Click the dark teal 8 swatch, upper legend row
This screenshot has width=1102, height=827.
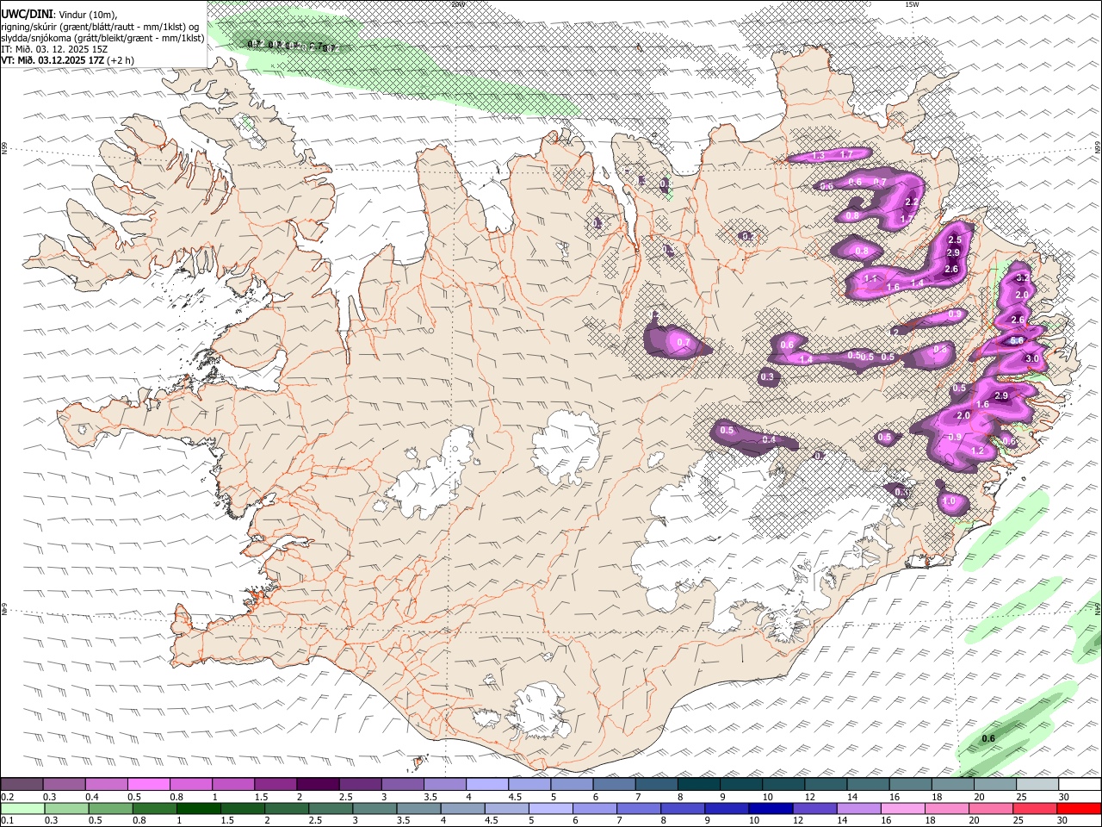tap(698, 785)
